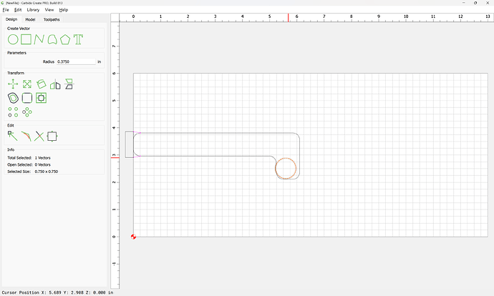Click the 'Create Vector' section label
Screen dimensions: 494x296
(x=19, y=29)
